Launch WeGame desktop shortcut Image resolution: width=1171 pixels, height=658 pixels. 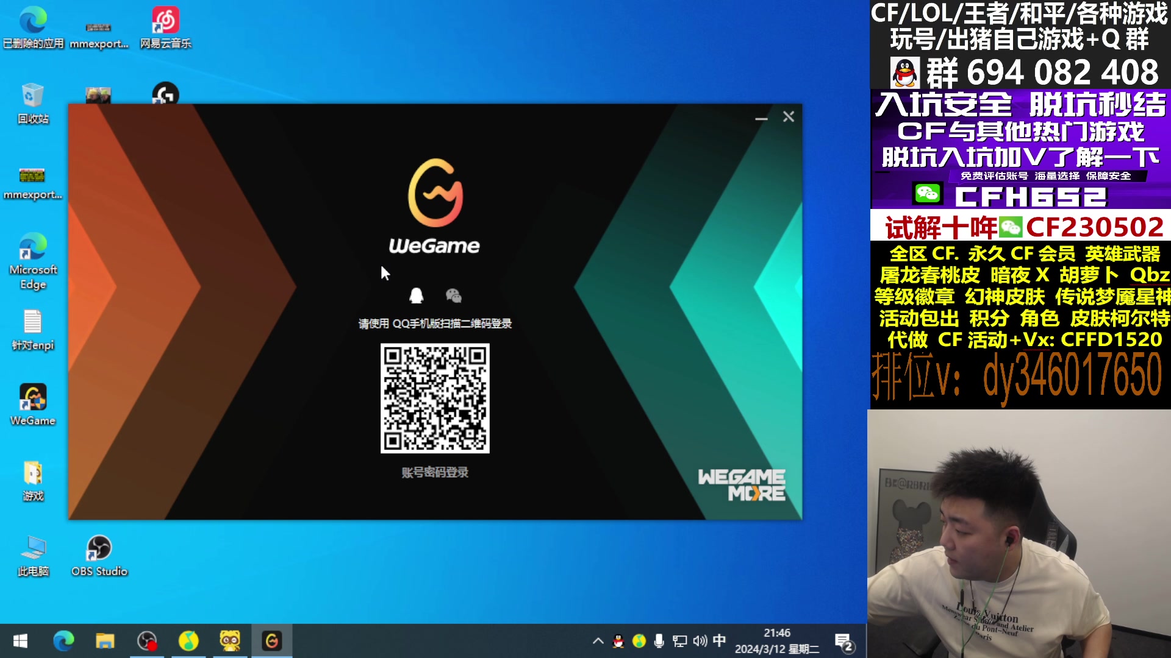33,405
